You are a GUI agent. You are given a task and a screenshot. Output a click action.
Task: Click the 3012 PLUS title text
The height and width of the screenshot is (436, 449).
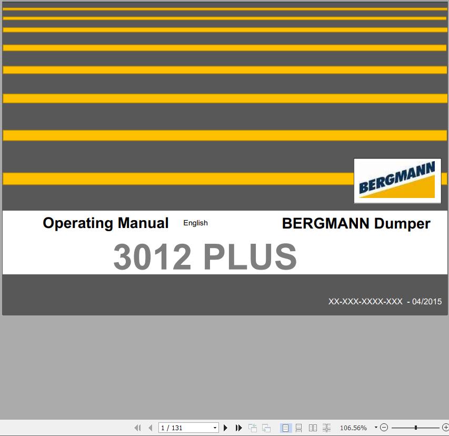coord(205,256)
